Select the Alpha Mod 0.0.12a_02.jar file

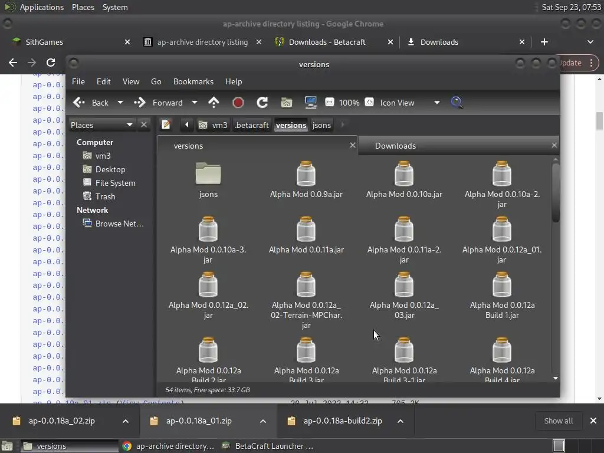click(x=208, y=296)
